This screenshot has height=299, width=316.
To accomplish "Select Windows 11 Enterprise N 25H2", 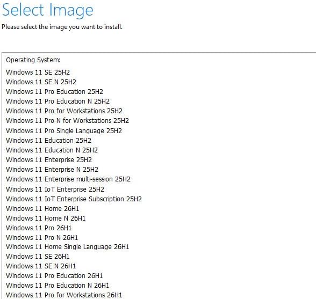I will tap(52, 169).
